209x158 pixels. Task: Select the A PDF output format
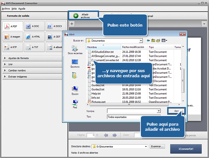[13, 26]
